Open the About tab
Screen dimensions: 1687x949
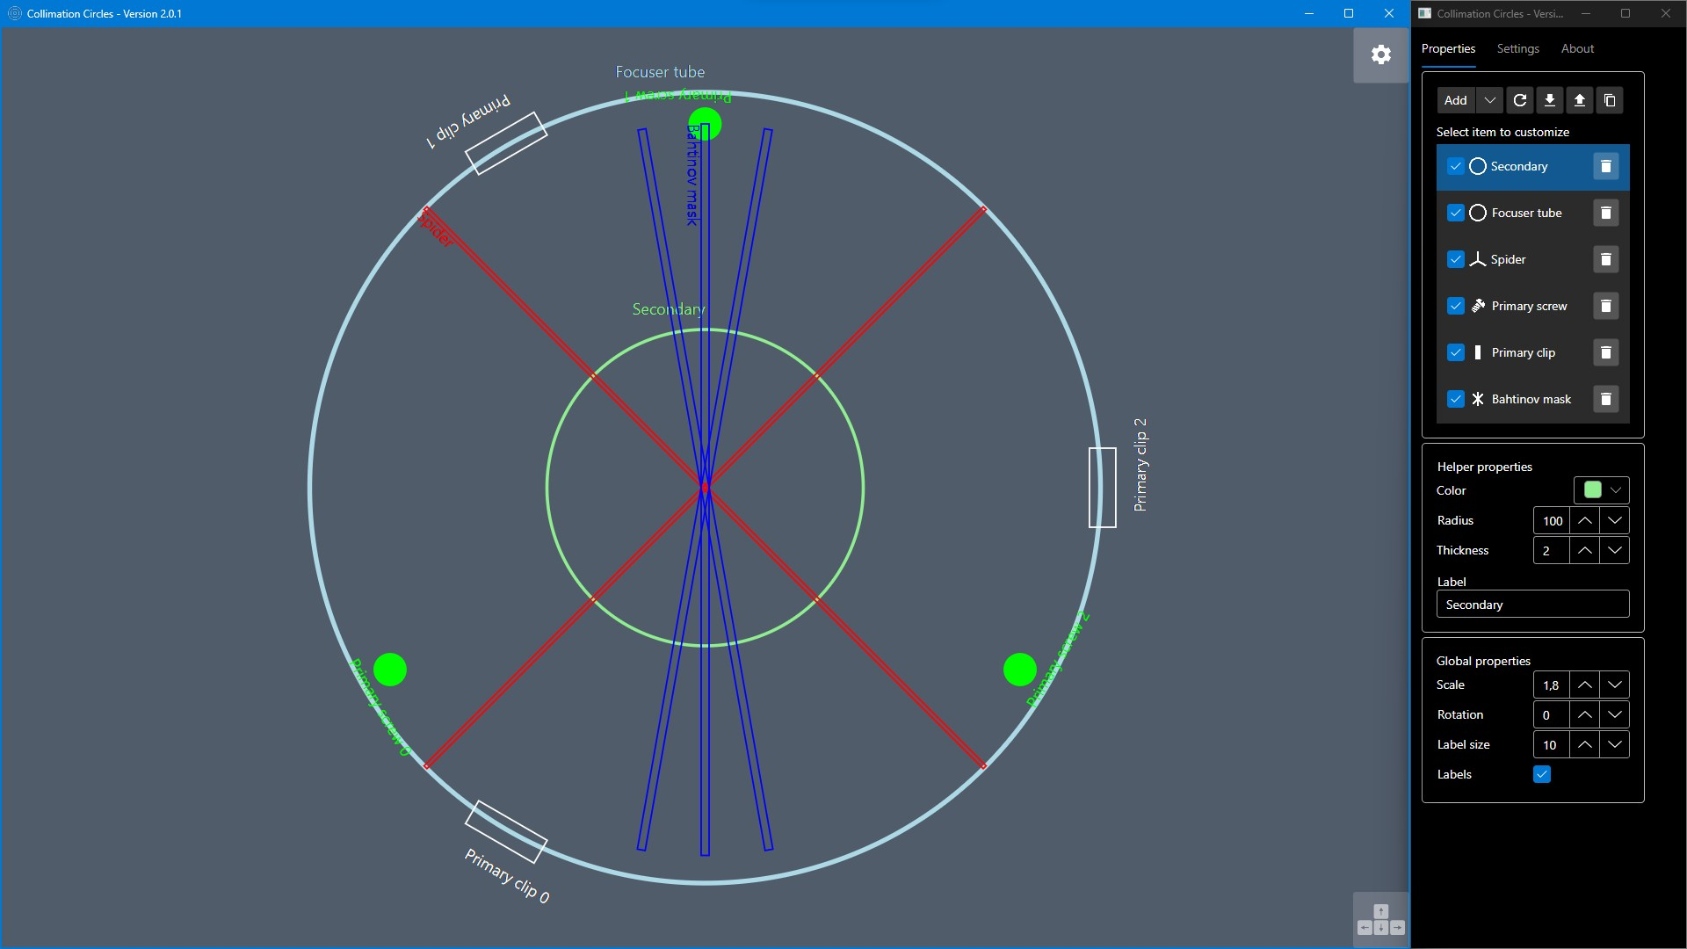1577,48
